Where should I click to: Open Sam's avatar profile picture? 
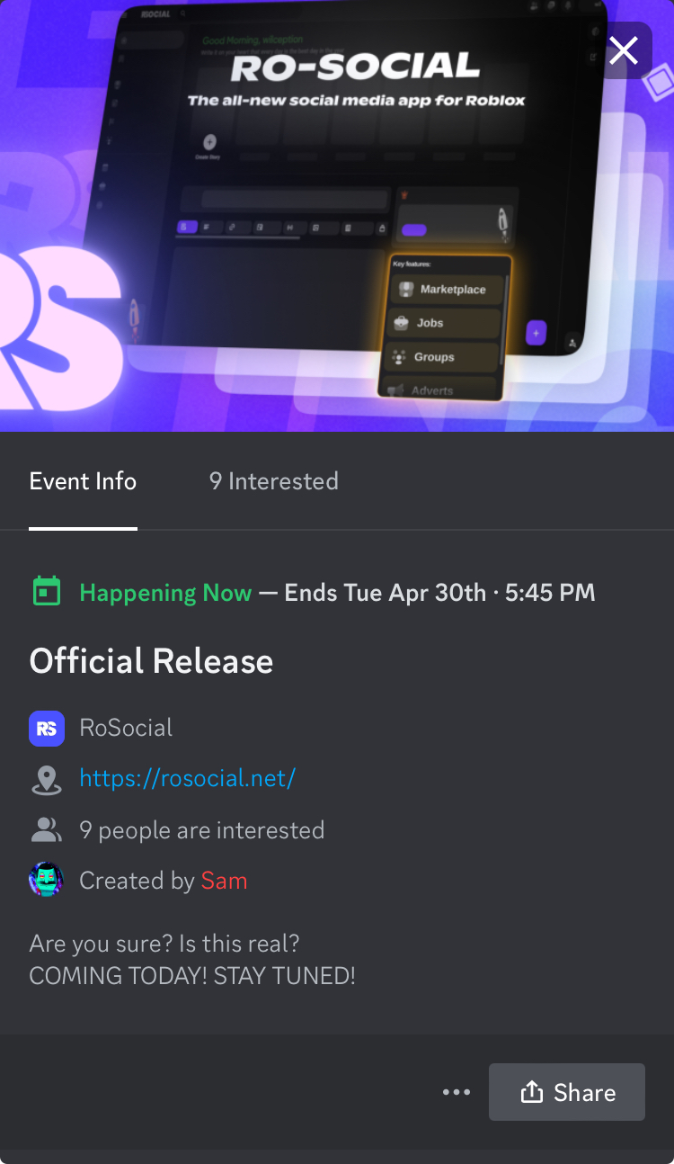pyautogui.click(x=47, y=880)
